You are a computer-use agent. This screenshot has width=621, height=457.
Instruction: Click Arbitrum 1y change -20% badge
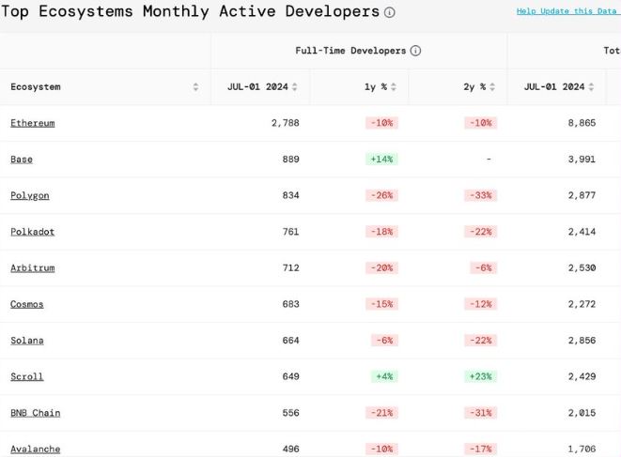381,267
